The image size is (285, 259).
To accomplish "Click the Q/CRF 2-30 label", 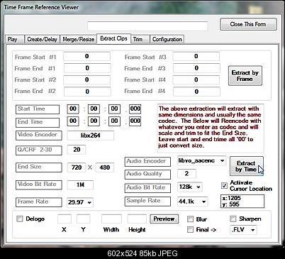I will click(39, 150).
